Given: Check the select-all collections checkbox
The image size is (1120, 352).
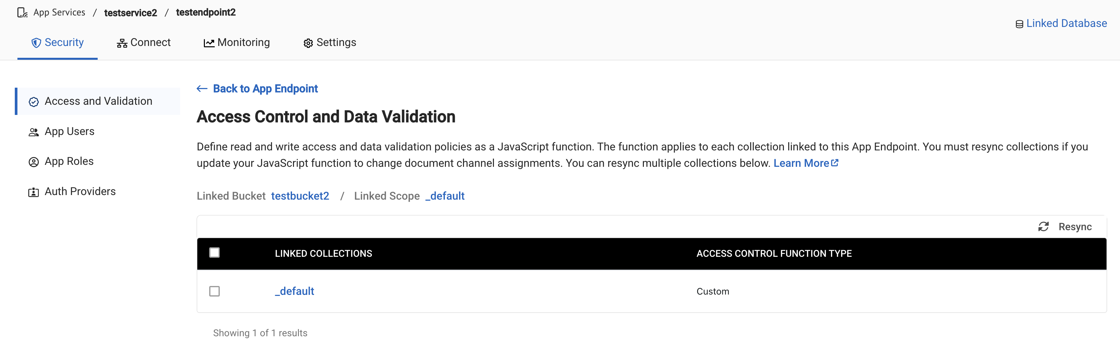Looking at the screenshot, I should [x=214, y=252].
